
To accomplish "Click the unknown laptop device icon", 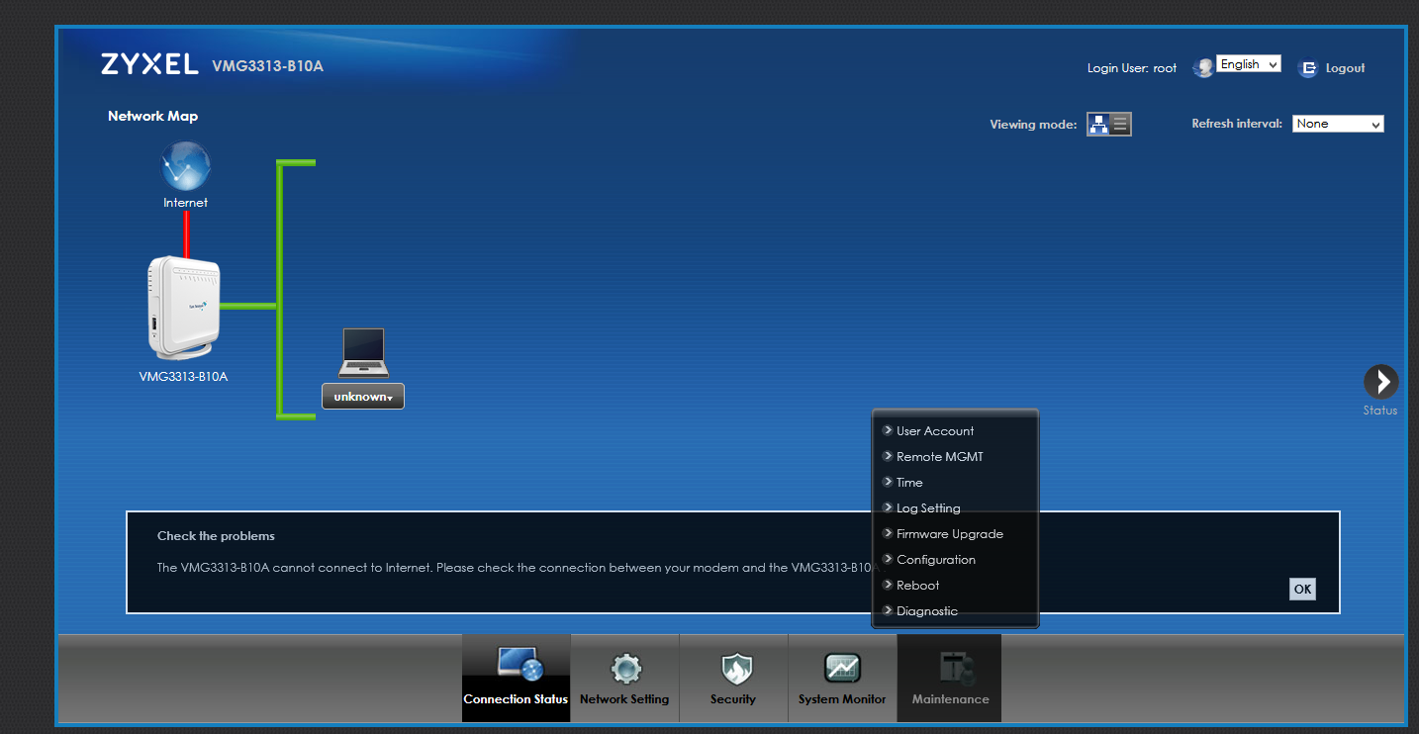I will [363, 353].
